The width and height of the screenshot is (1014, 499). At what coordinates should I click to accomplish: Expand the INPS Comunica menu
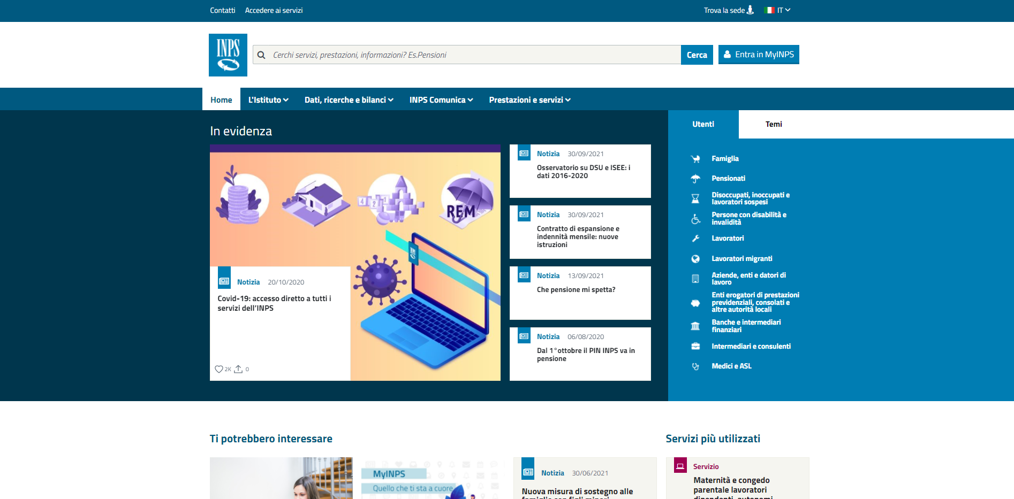[441, 100]
